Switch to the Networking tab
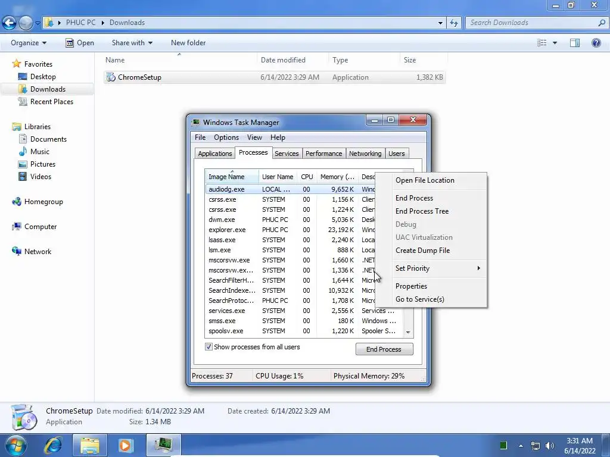Image resolution: width=610 pixels, height=457 pixels. point(365,154)
